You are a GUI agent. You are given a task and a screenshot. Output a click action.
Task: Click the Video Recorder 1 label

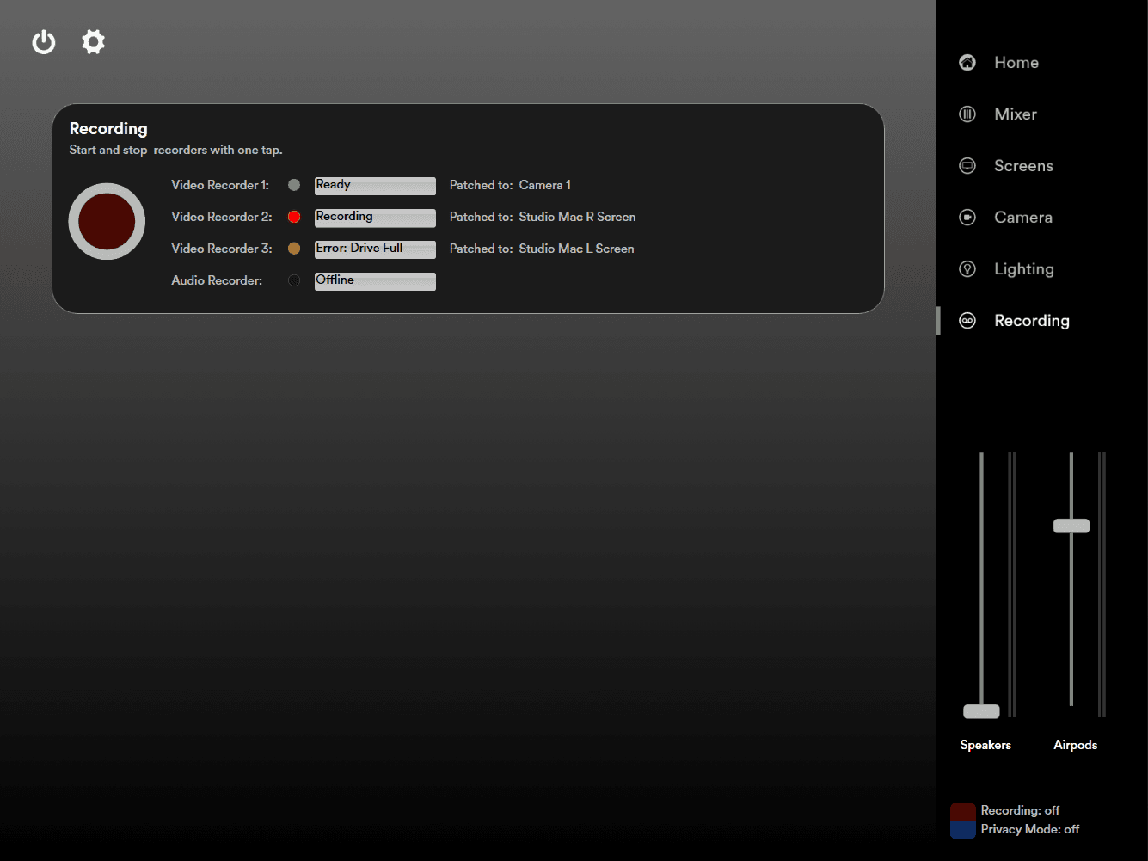click(220, 185)
